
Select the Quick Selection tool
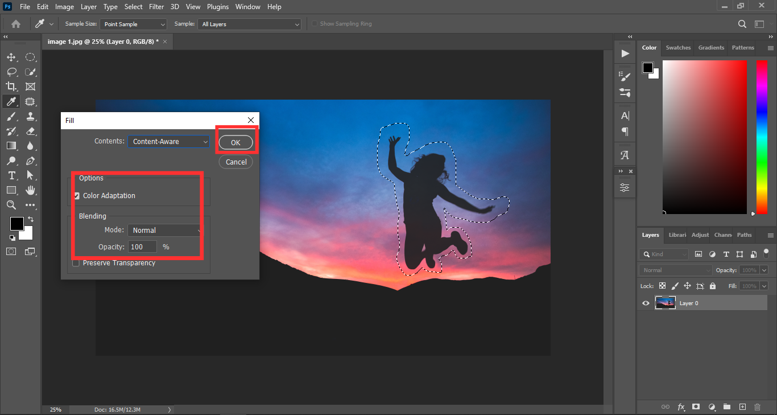[x=30, y=72]
